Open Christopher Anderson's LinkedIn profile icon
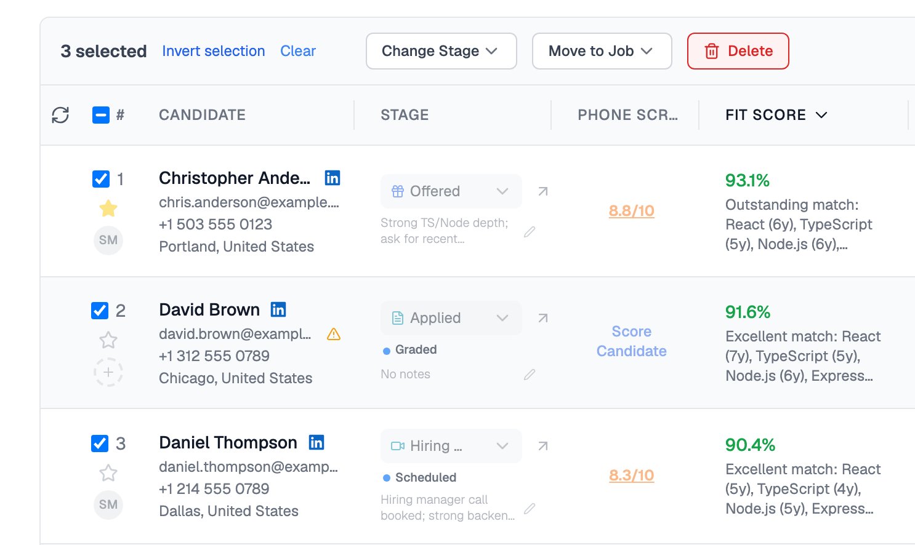 pyautogui.click(x=333, y=178)
